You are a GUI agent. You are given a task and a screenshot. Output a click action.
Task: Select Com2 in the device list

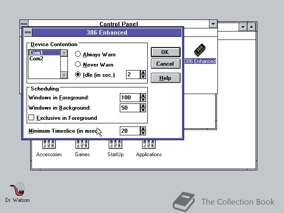point(44,59)
